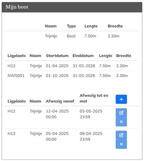Select boat length 7.50m in top table
Viewport: 145px width, 161px height.
(x=90, y=36)
